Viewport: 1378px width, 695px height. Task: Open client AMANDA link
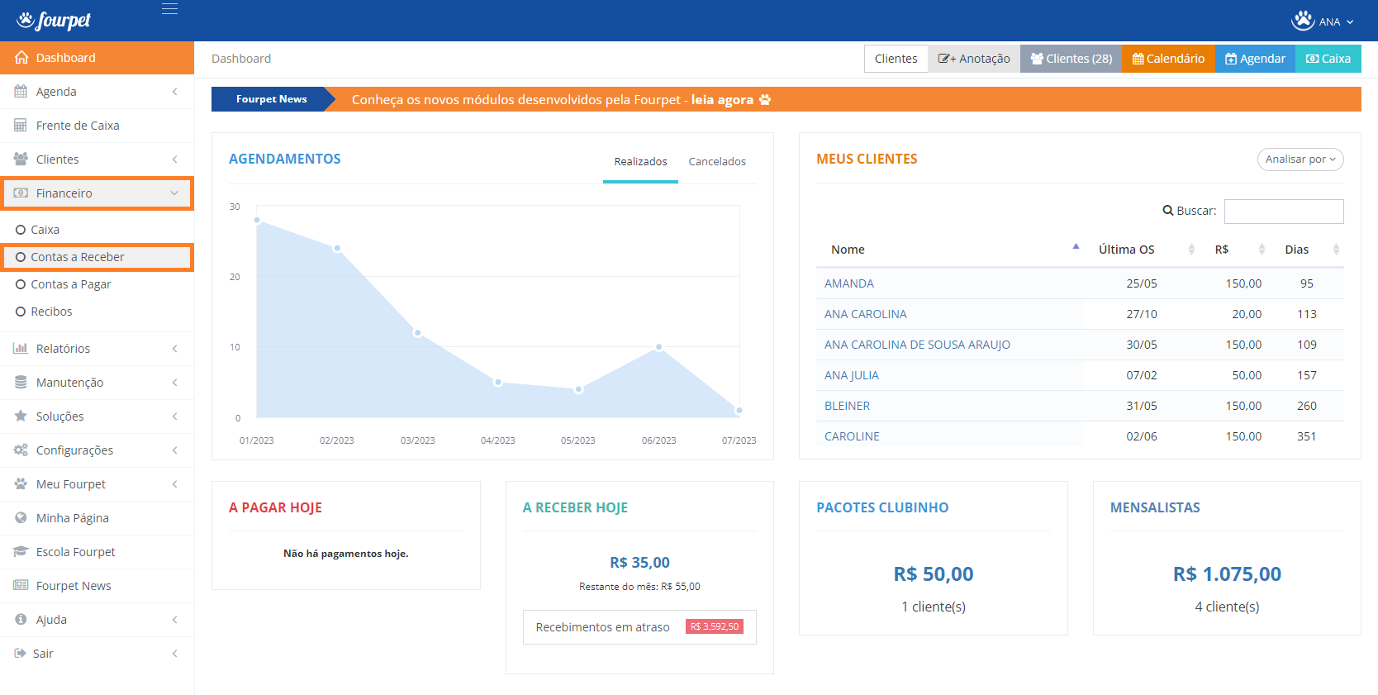[x=849, y=283]
